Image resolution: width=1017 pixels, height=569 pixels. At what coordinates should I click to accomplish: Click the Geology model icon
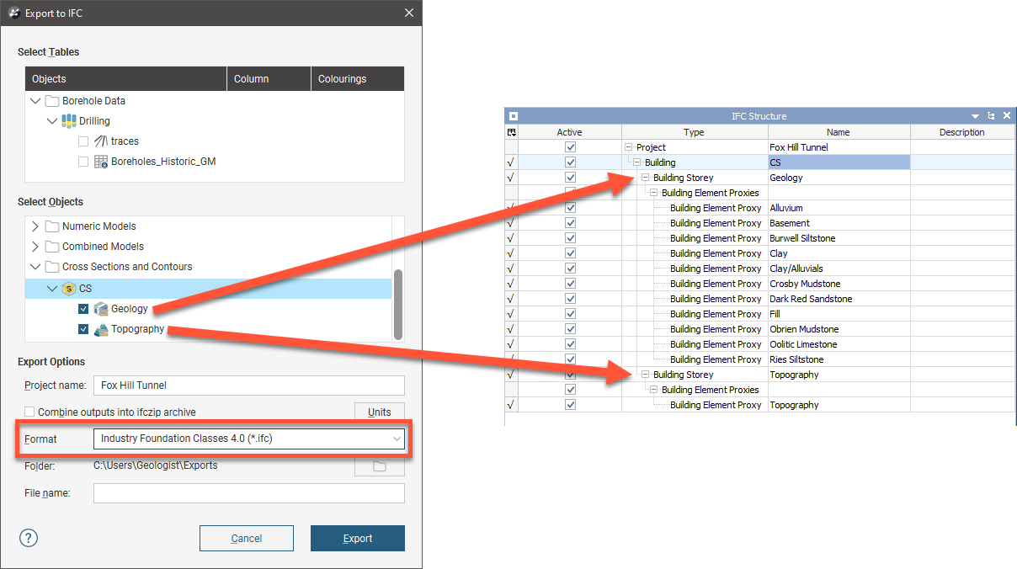pos(100,309)
